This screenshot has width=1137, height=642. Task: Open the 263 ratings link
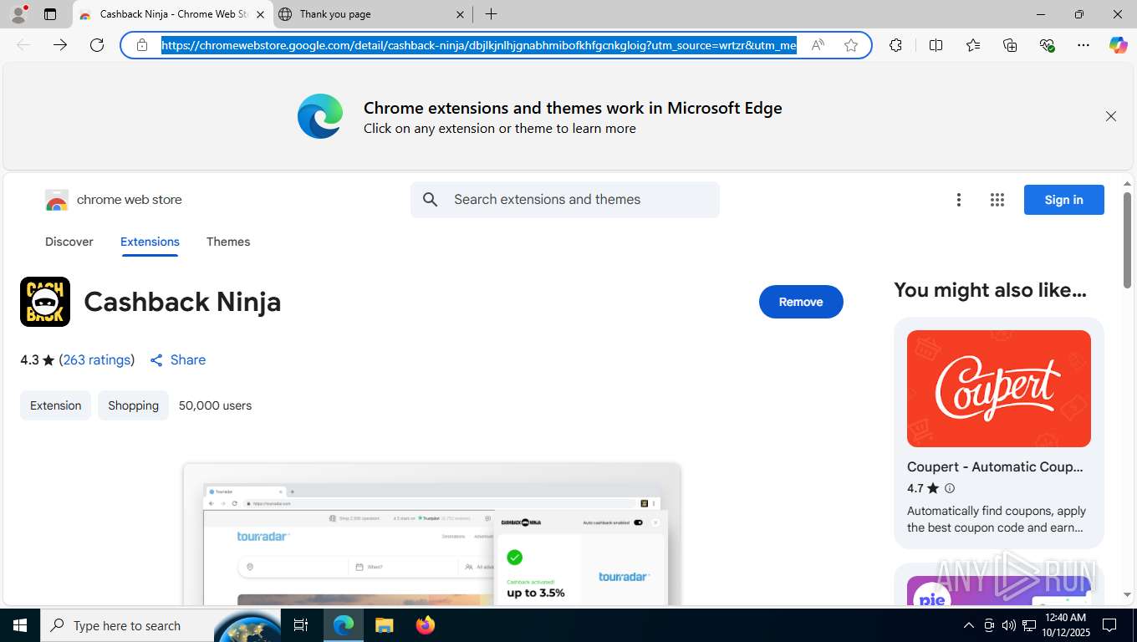point(97,359)
